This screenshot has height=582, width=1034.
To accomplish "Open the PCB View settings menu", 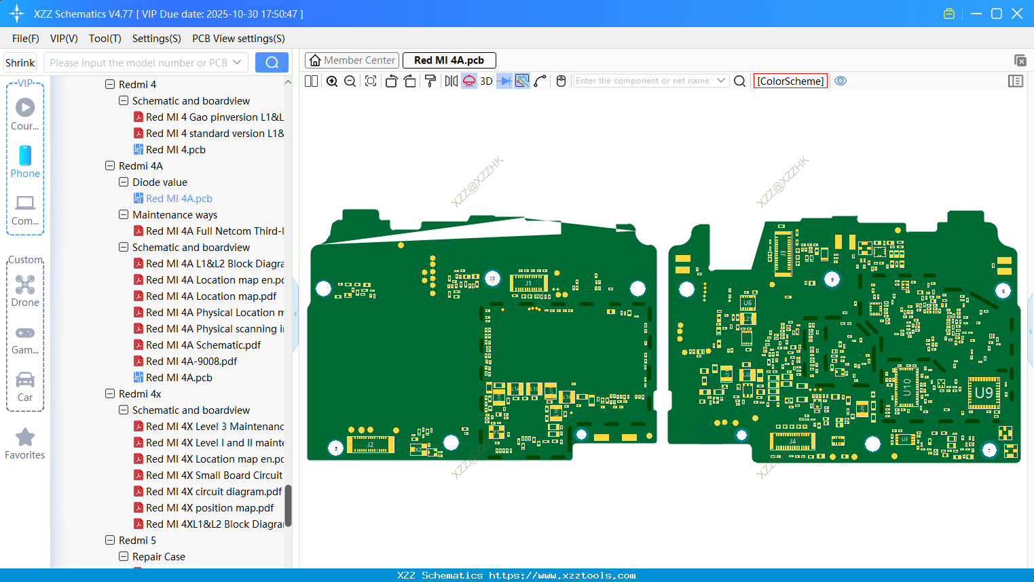I will click(x=238, y=39).
